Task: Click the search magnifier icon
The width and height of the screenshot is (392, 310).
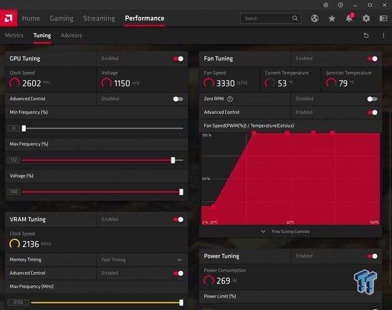Action: pyautogui.click(x=295, y=18)
